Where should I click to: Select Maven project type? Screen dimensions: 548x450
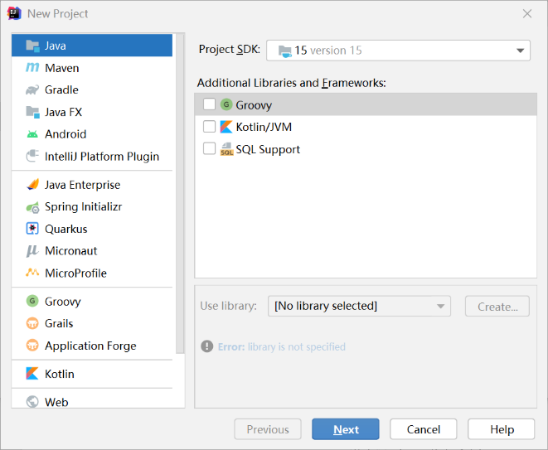[92, 68]
